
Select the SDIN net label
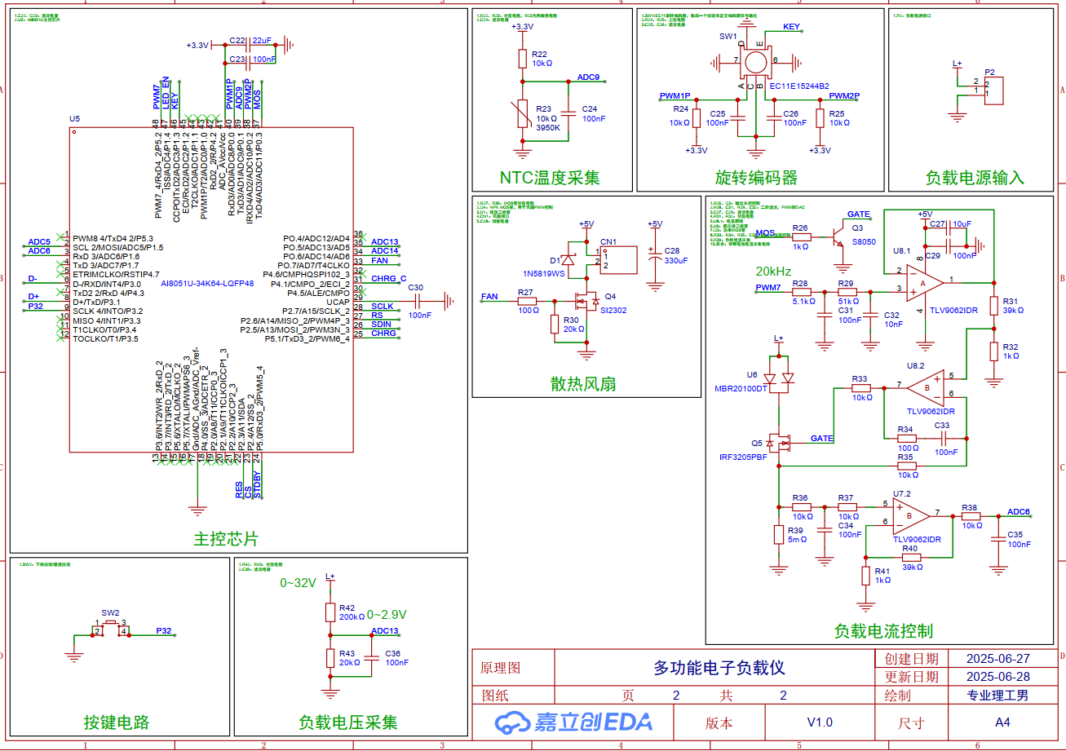tap(381, 325)
